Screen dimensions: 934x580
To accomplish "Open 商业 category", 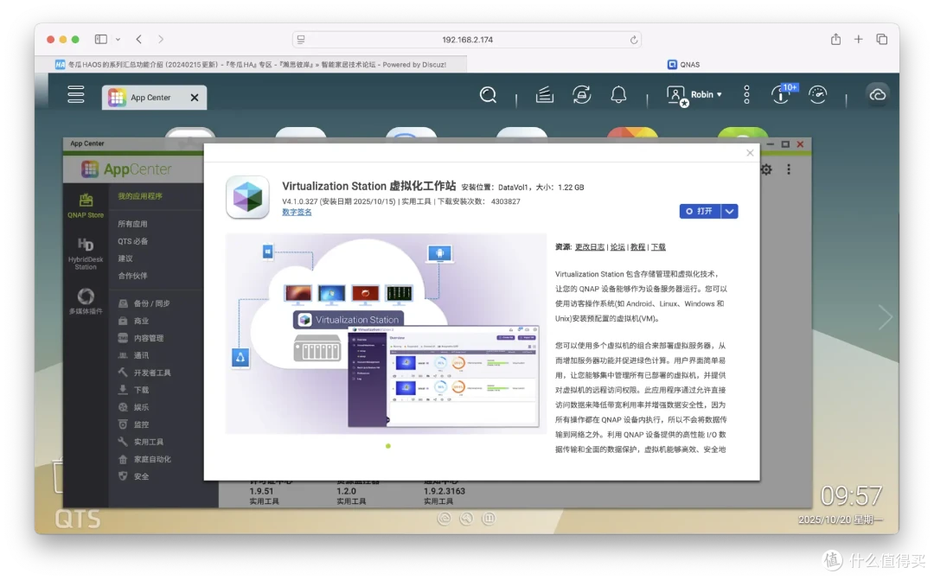I will pyautogui.click(x=133, y=321).
